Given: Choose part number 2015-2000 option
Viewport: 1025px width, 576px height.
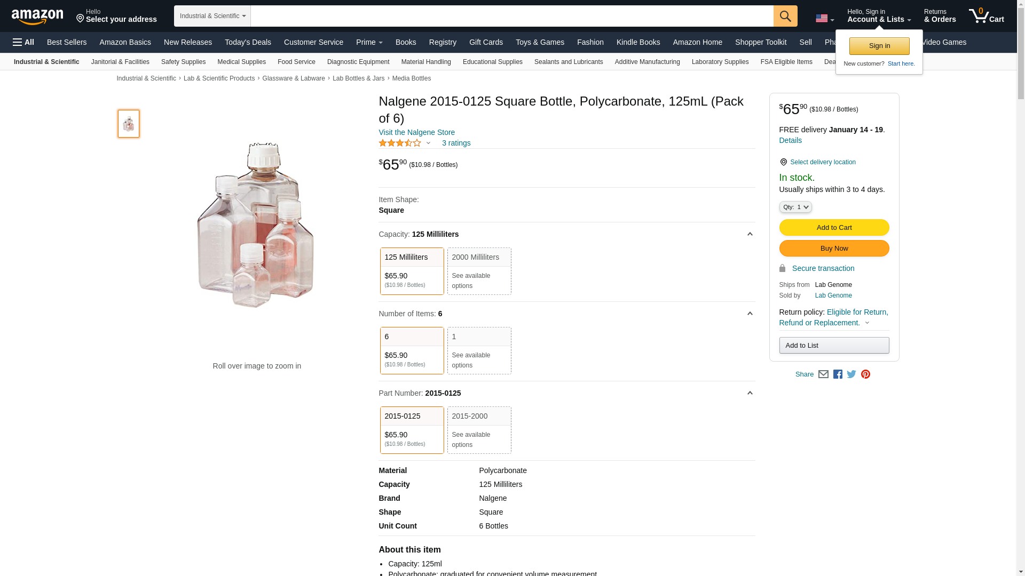Looking at the screenshot, I should [x=479, y=430].
